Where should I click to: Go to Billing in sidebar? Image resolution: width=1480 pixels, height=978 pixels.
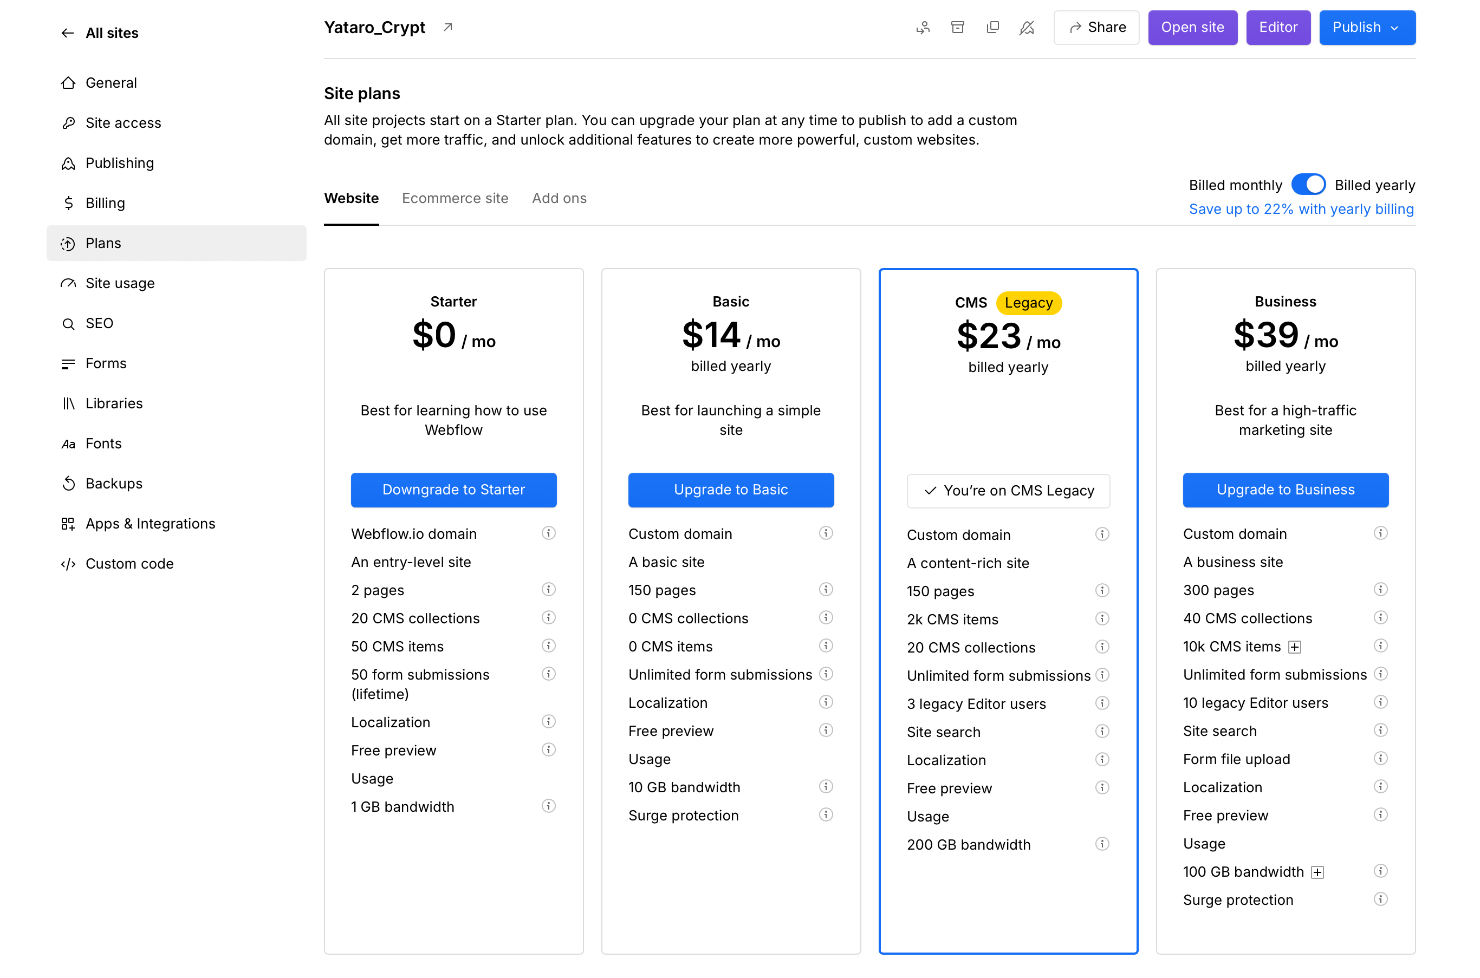pyautogui.click(x=176, y=203)
